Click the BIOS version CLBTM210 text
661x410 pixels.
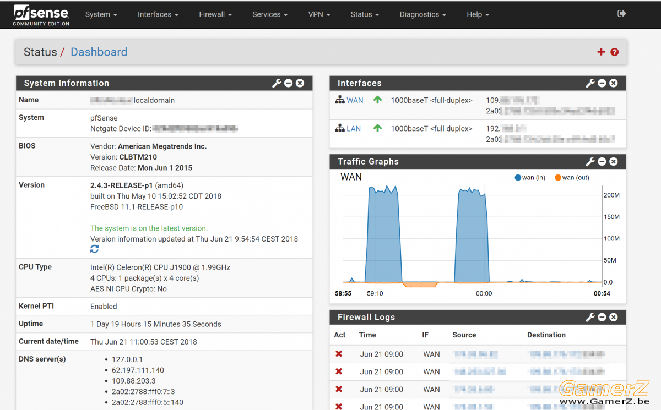tap(138, 157)
